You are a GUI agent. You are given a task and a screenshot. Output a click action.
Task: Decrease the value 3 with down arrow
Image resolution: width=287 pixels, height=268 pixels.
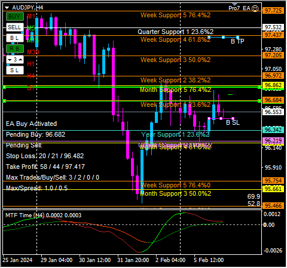tap(10, 60)
